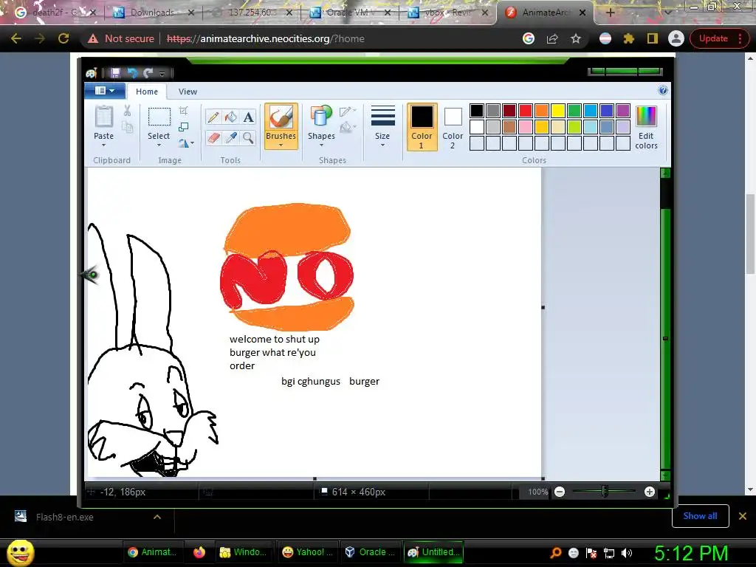Open the Flash8-en.exe download options chevron

point(157,517)
